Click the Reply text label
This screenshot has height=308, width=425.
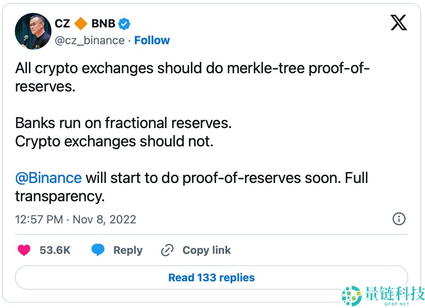(x=128, y=250)
